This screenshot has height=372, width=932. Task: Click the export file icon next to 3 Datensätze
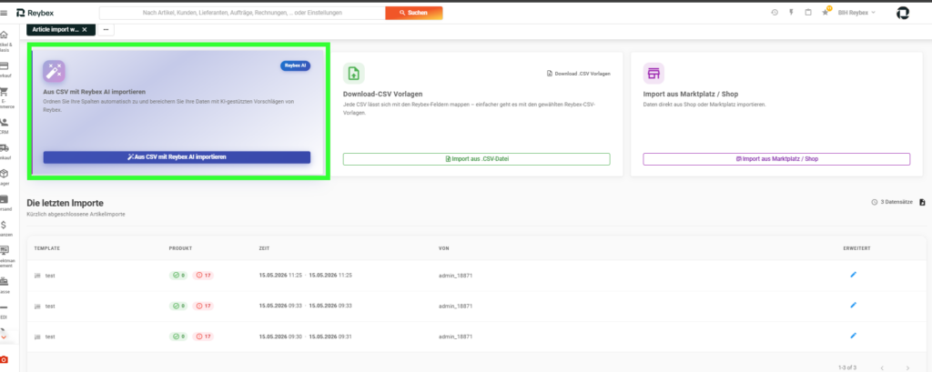(922, 202)
